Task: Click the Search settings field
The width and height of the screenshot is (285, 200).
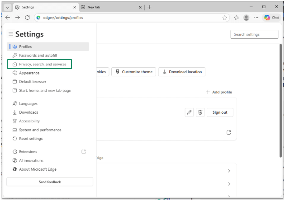Action: tap(254, 34)
